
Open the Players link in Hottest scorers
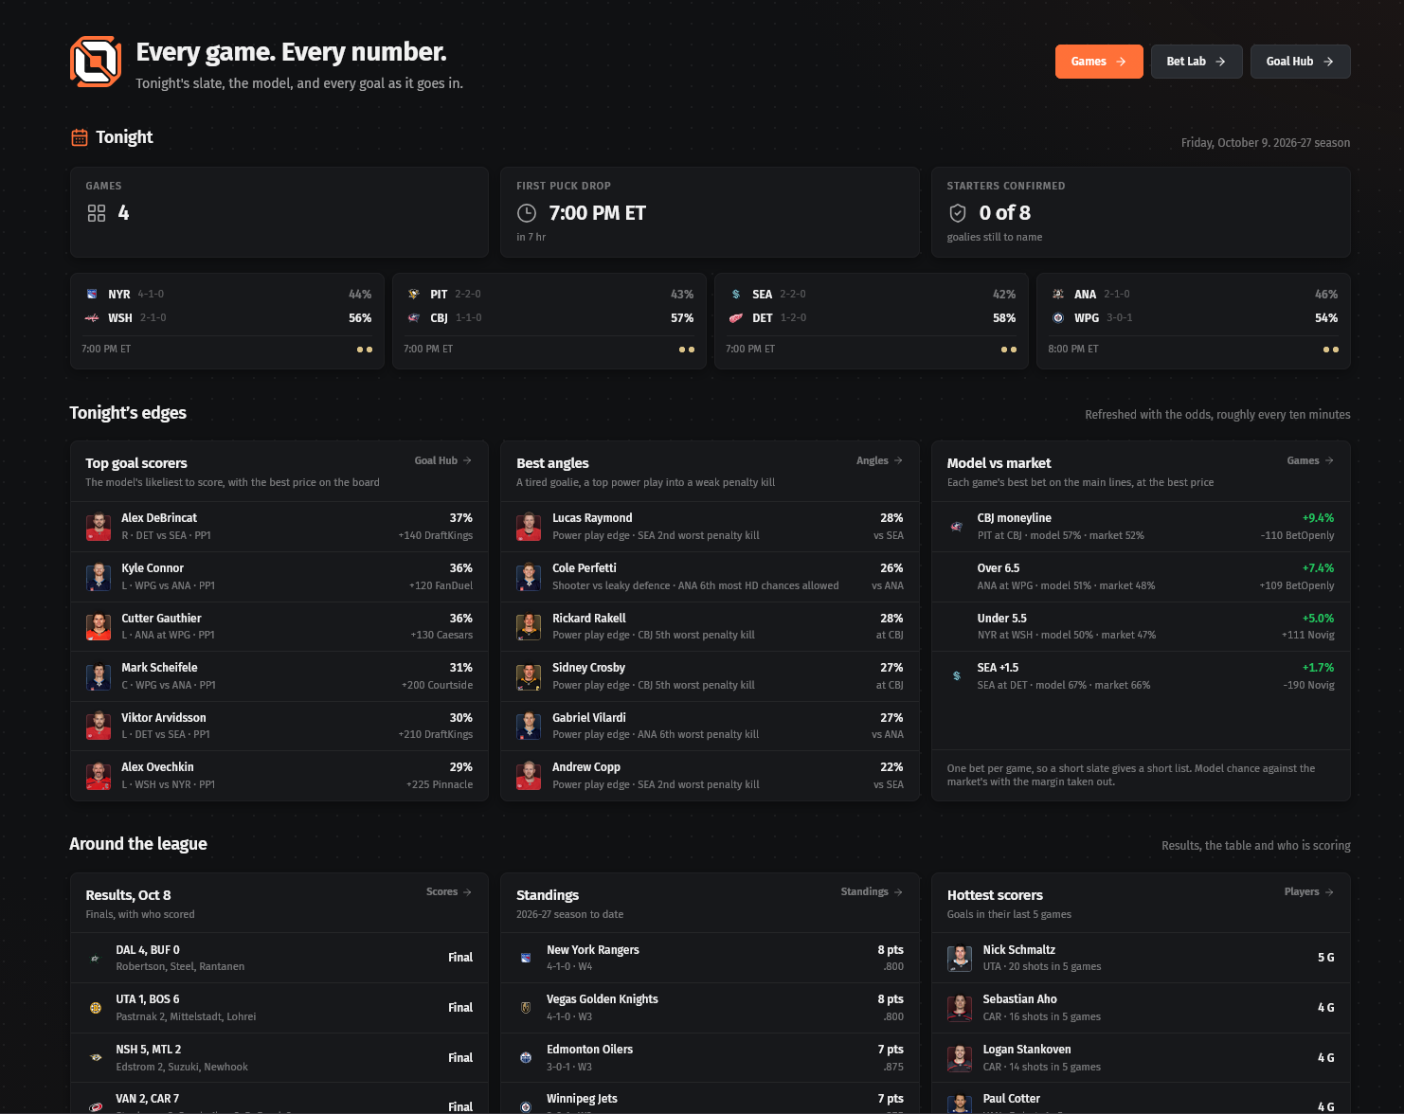[1309, 892]
